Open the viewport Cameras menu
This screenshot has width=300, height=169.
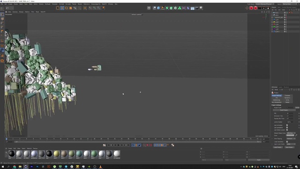click(x=15, y=12)
